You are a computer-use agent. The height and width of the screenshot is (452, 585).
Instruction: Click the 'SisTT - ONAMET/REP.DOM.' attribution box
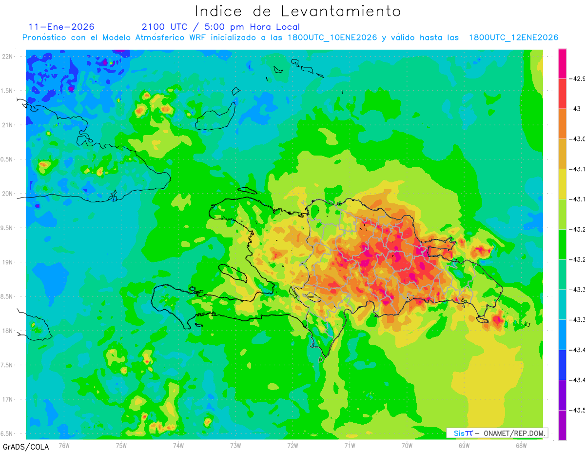[x=497, y=433]
